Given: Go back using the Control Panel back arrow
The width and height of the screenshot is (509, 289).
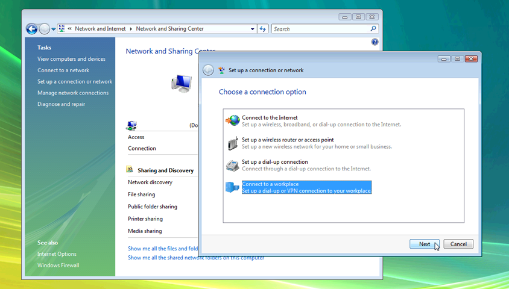Looking at the screenshot, I should click(31, 29).
